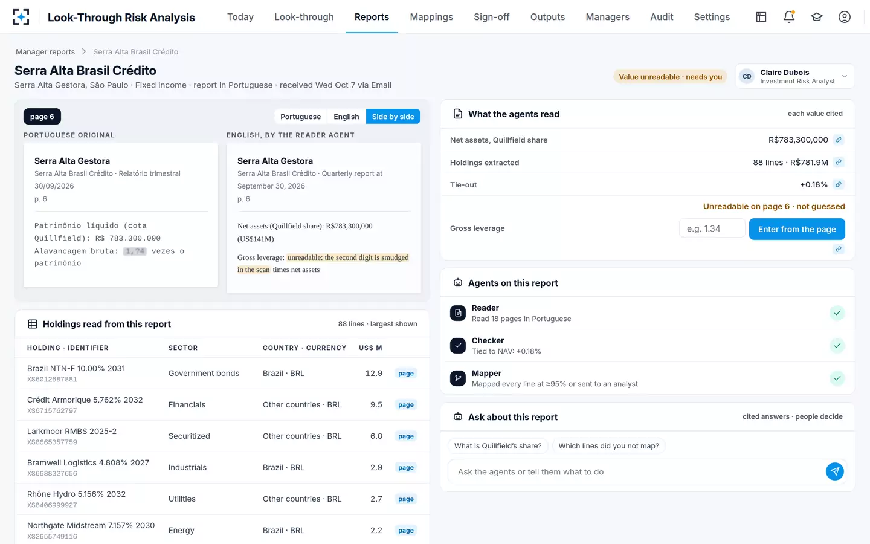
Task: Open the notifications bell
Action: 789,17
